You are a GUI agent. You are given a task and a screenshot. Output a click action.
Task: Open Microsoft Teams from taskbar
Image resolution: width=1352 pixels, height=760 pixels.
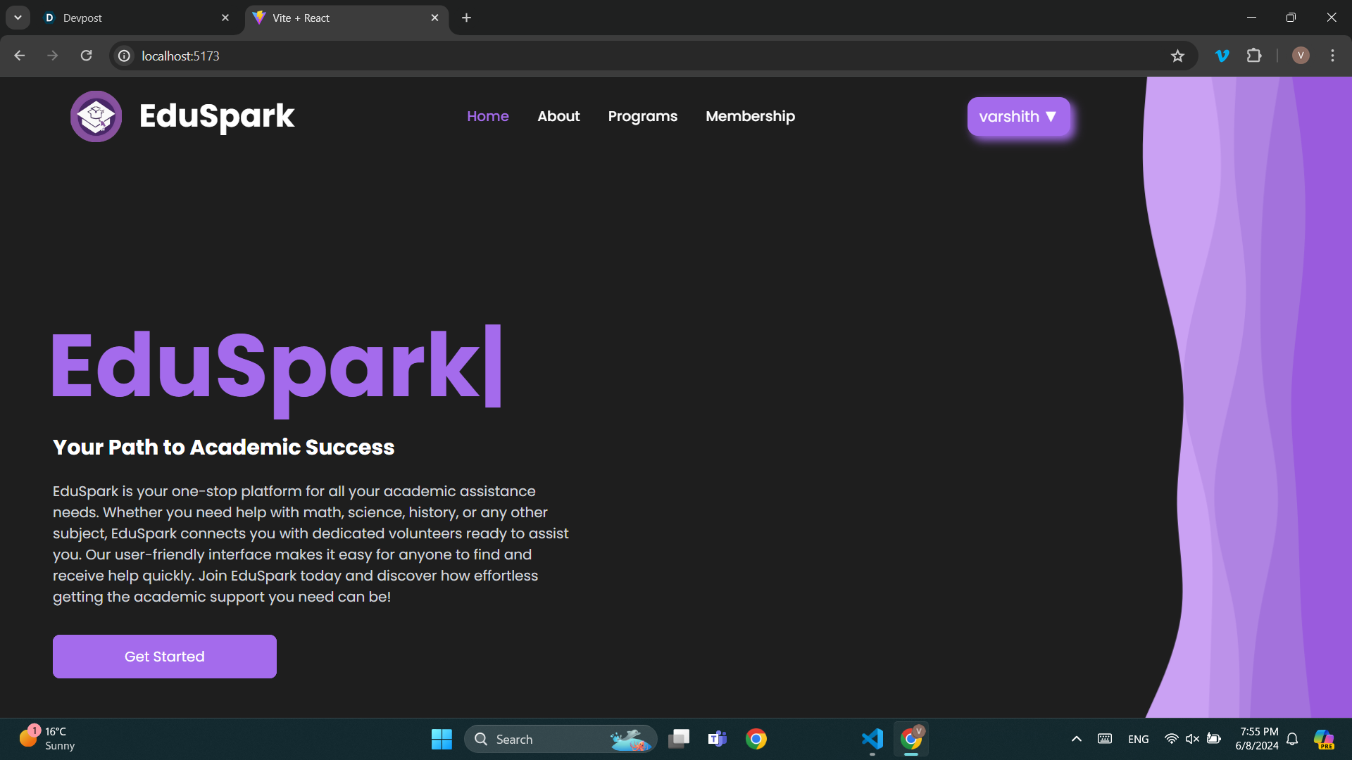[717, 739]
